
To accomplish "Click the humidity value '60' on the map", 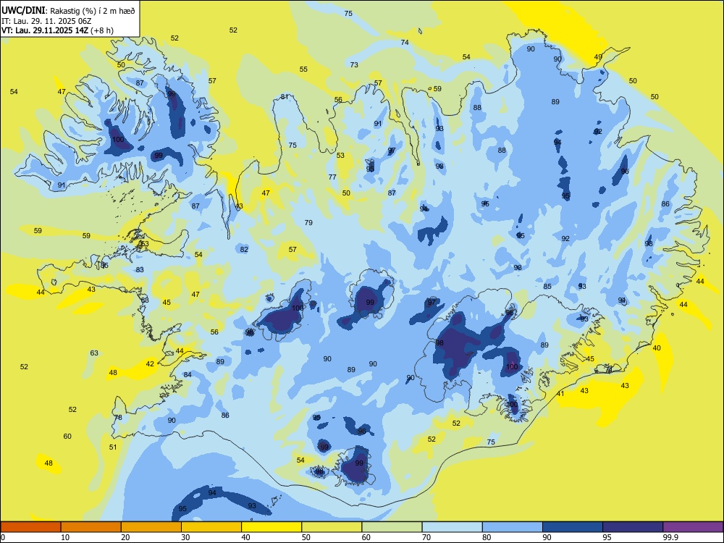I will point(67,436).
